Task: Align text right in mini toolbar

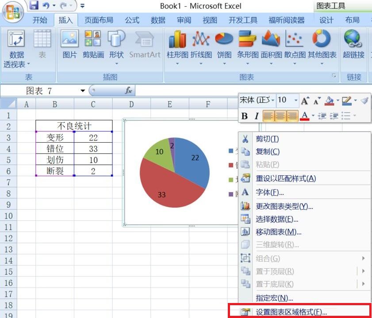Action: 292,116
